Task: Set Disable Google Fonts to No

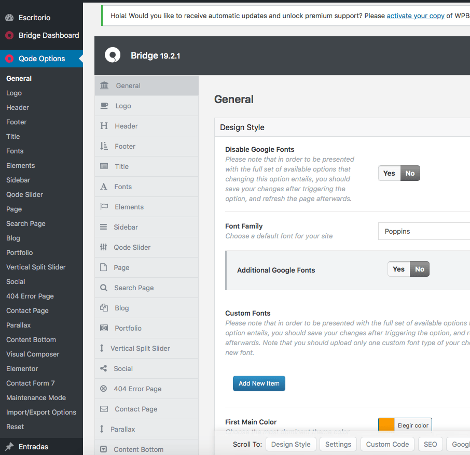Action: (x=410, y=173)
